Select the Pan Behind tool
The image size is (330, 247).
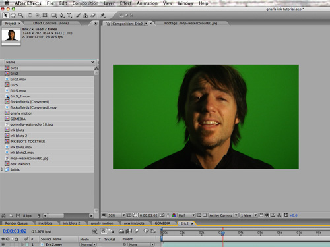pos(45,15)
